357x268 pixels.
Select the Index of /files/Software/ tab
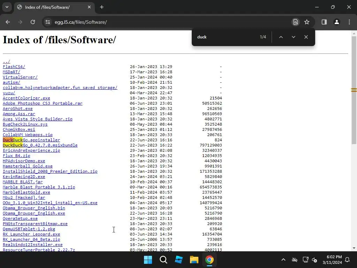click(x=54, y=7)
